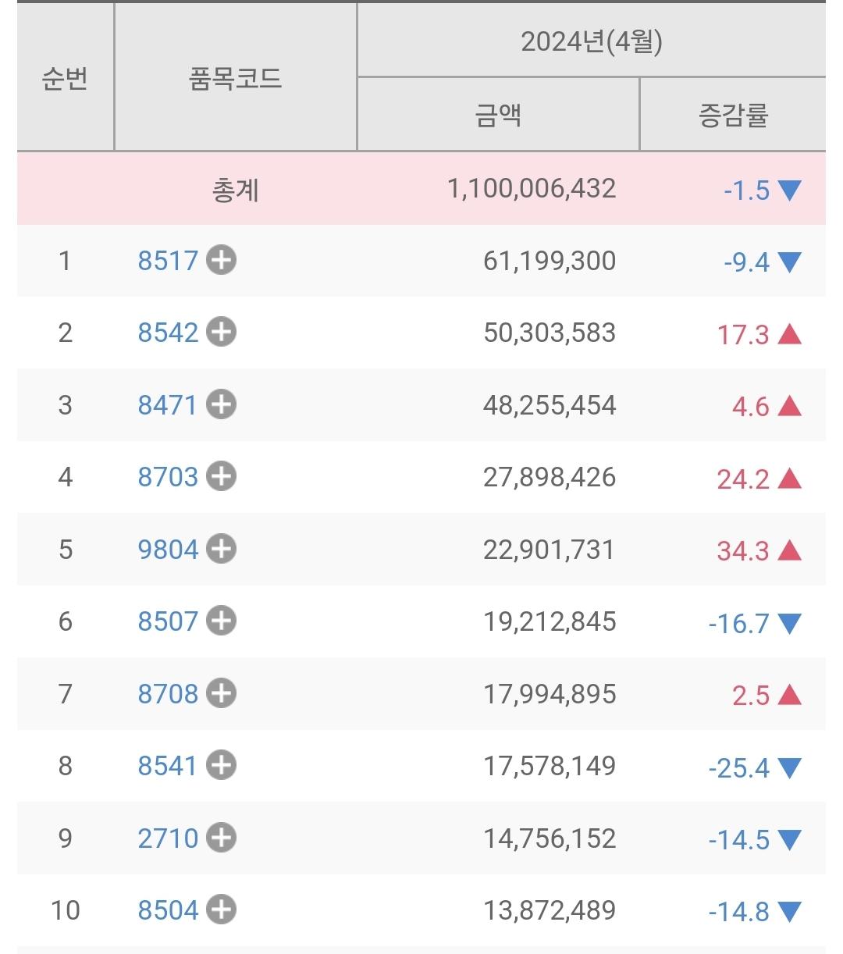Open item code link 9804
Screen dimensions: 843x954
tap(168, 550)
